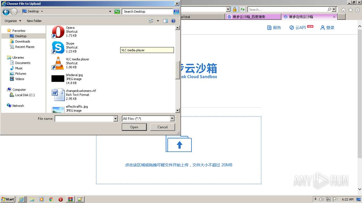Close the 微步在线云沙箱 tab
This screenshot has height=203, width=362.
(334, 17)
